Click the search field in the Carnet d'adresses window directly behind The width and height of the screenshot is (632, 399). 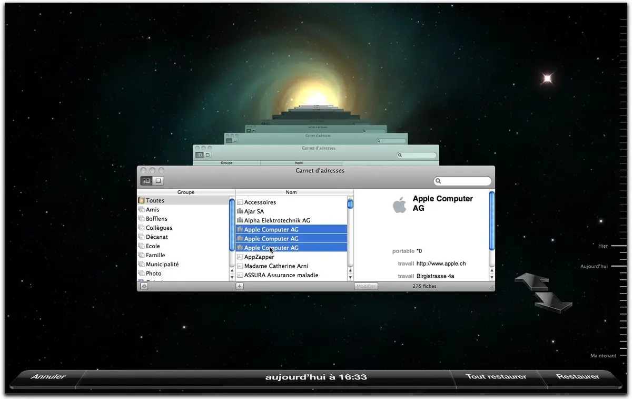tap(417, 155)
